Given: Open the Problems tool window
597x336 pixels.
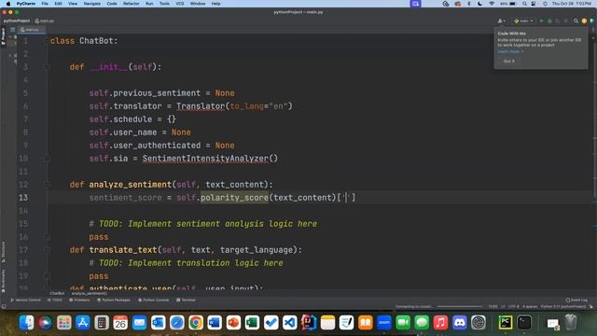Looking at the screenshot, I should click(79, 301).
